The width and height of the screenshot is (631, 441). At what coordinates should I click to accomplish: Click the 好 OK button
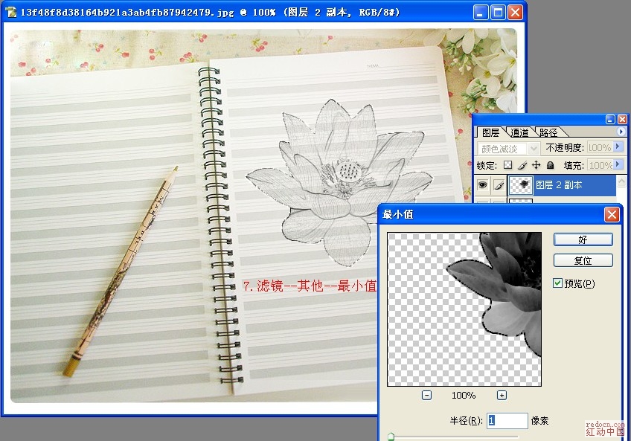[583, 239]
